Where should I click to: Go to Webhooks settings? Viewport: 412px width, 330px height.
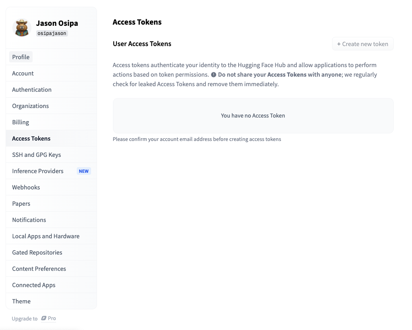tap(51, 187)
